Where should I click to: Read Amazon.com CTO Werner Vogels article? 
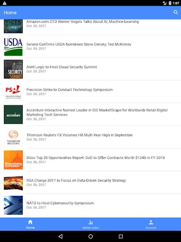point(83,22)
